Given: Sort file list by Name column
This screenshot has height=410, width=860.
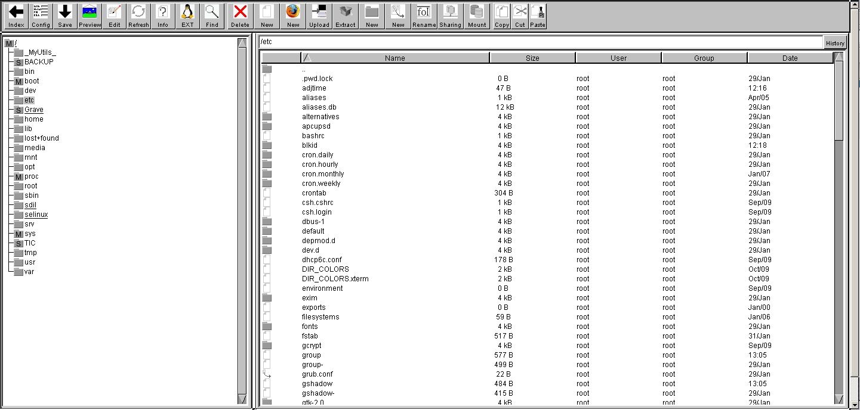Looking at the screenshot, I should pyautogui.click(x=395, y=58).
